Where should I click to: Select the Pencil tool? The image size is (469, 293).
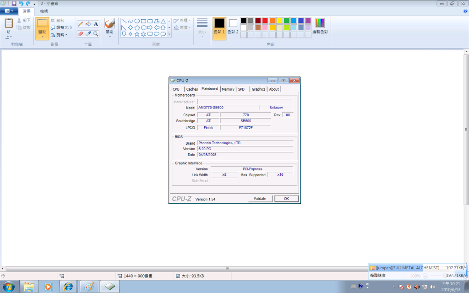[x=81, y=24]
